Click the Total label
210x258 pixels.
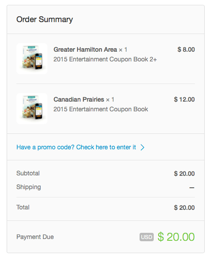coord(23,207)
